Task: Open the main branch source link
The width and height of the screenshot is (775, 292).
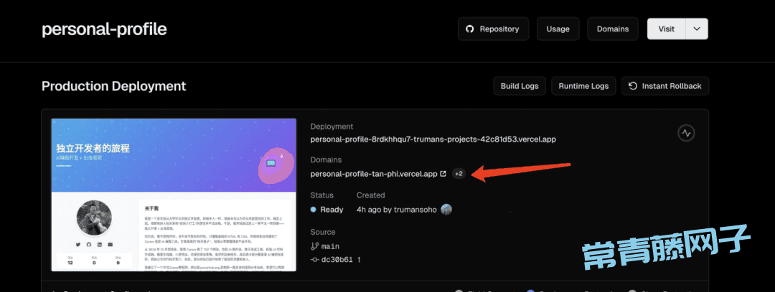Action: click(330, 246)
